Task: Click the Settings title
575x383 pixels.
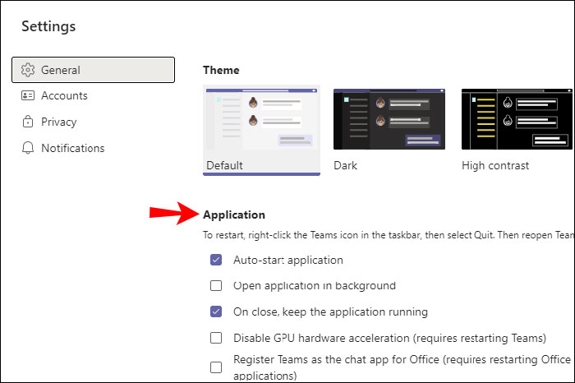Action: pos(48,27)
